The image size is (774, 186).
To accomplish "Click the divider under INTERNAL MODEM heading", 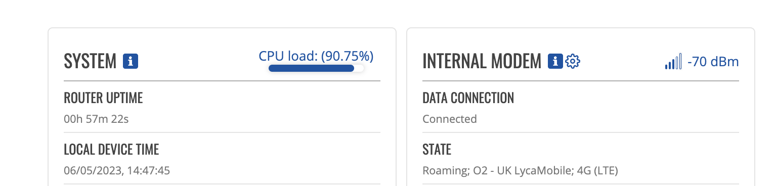I will point(581,81).
